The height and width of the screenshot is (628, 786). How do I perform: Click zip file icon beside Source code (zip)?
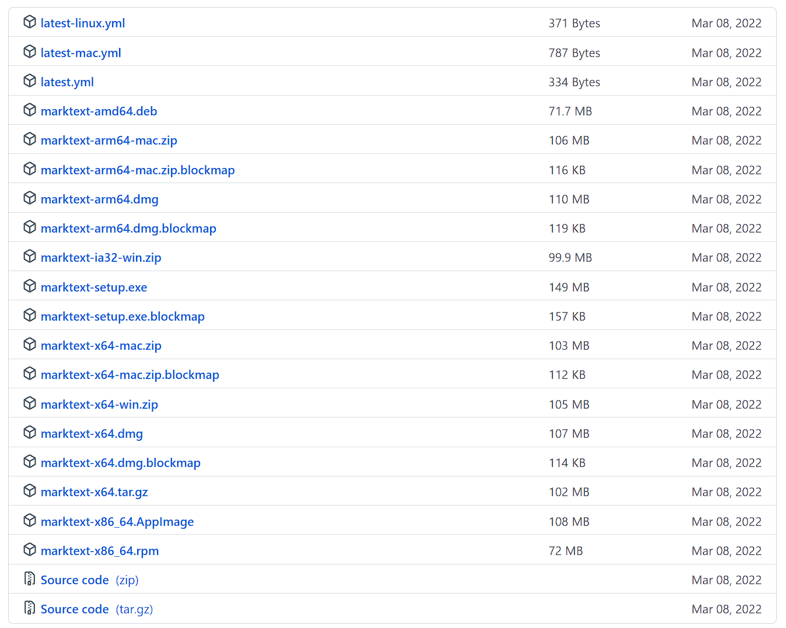pos(30,578)
